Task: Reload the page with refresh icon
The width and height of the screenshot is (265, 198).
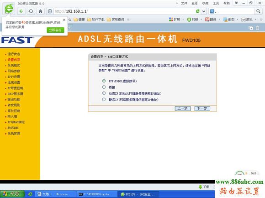Action: [31, 11]
